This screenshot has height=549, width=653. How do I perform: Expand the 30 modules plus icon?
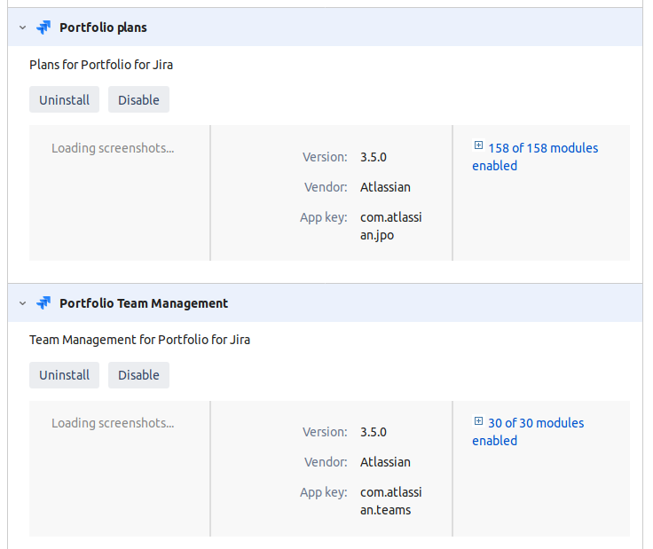(x=478, y=420)
